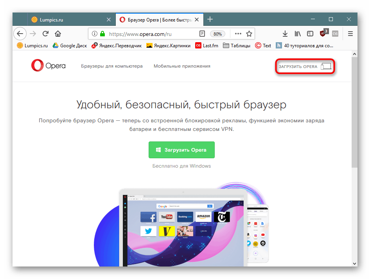Open the Home page icon
This screenshot has height=279, width=370.
point(58,34)
